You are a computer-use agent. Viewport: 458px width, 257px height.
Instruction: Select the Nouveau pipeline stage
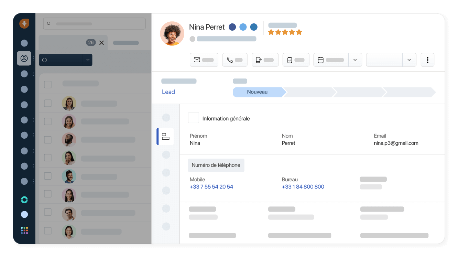tap(257, 92)
